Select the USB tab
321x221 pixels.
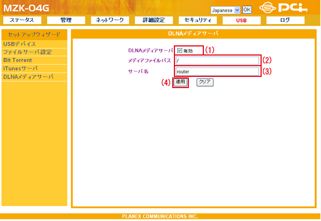point(241,20)
